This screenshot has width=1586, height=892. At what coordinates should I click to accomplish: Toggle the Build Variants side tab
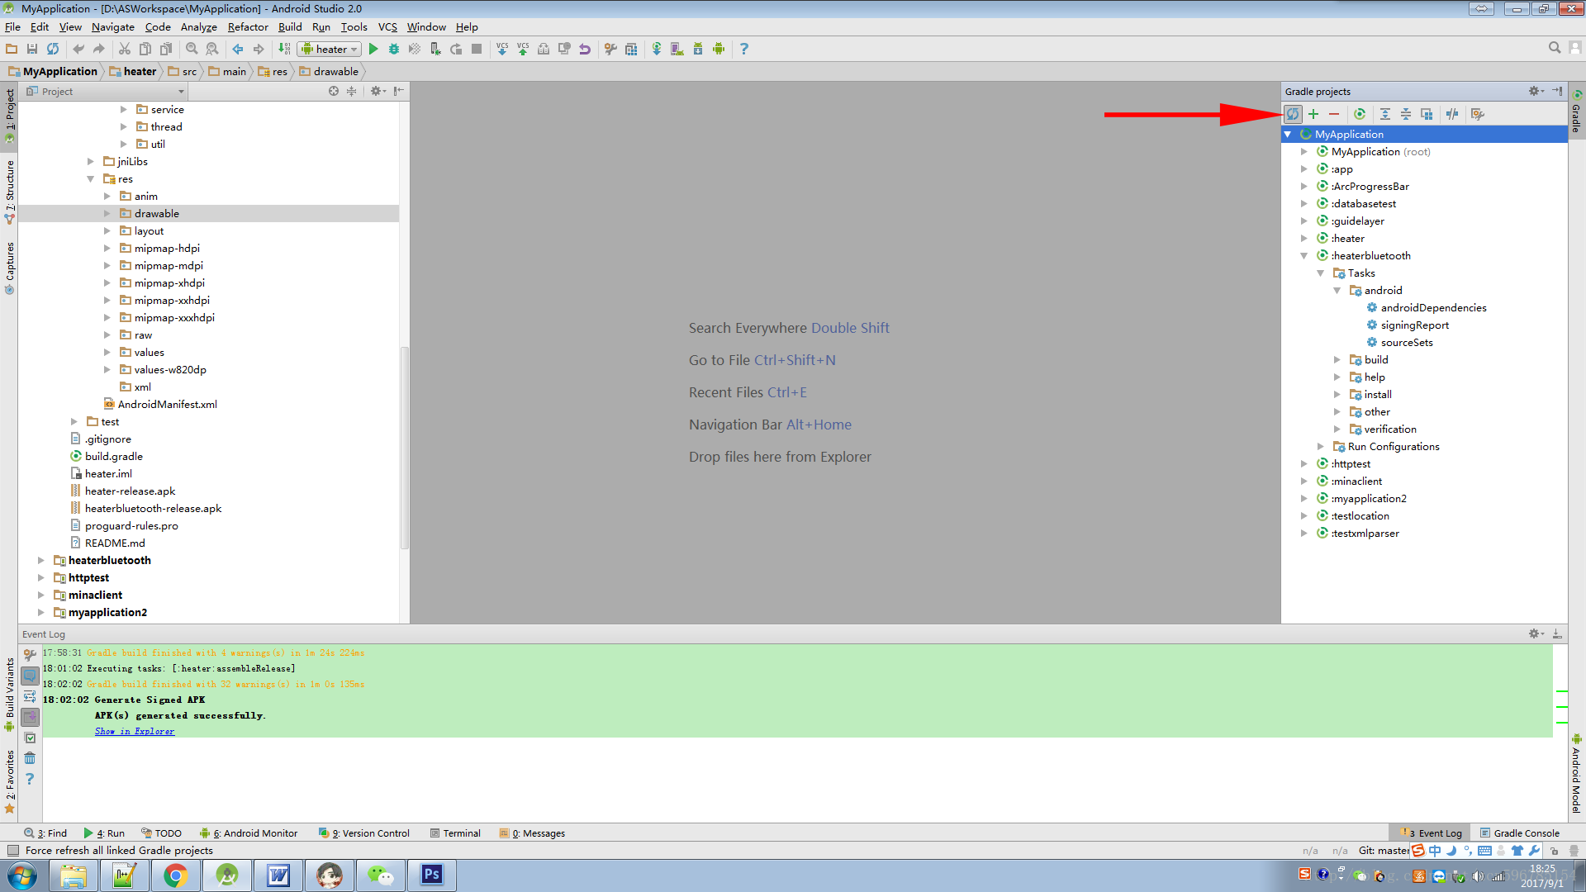click(x=9, y=694)
